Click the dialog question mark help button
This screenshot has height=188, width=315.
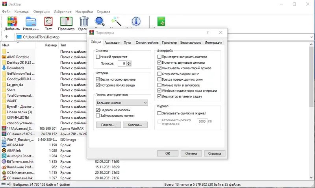pyautogui.click(x=208, y=33)
